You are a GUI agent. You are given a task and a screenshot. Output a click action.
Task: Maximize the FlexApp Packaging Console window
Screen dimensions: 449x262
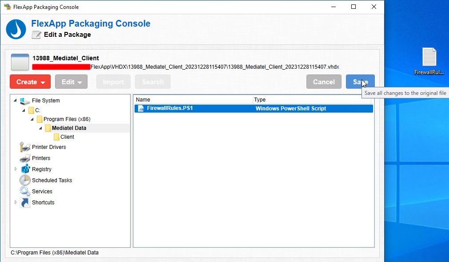[354, 7]
